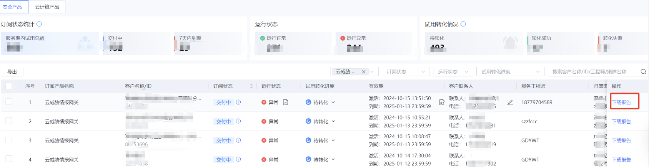The image size is (649, 167).
Task: Click the info icon next to 交付中 in row 2
Action: (x=238, y=121)
